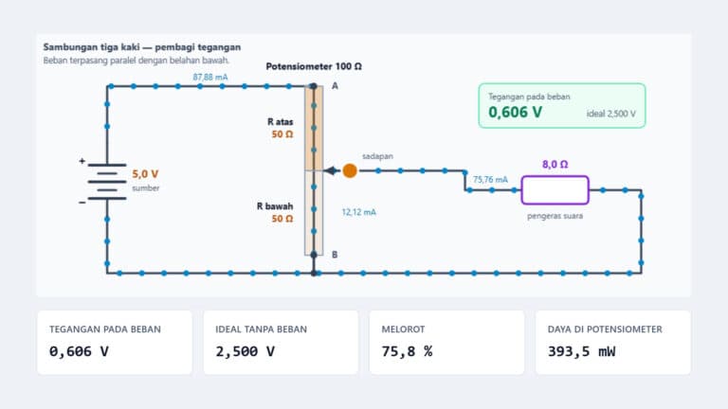Click the bottom wire junction below B
This screenshot has height=409, width=728.
pyautogui.click(x=314, y=273)
